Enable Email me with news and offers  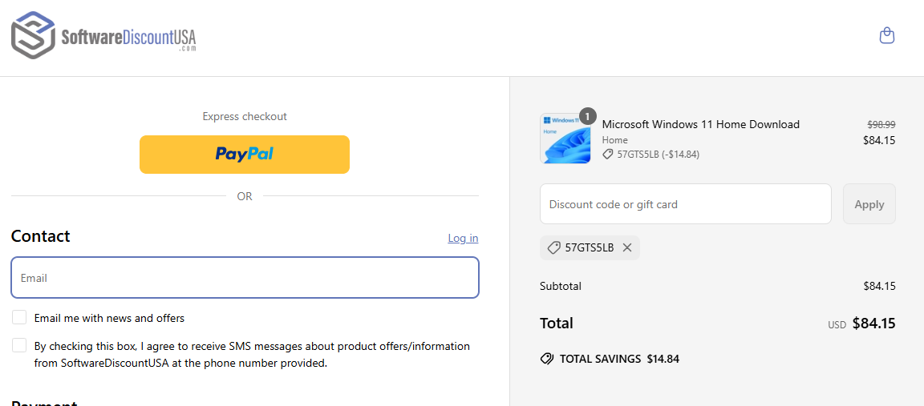click(19, 318)
